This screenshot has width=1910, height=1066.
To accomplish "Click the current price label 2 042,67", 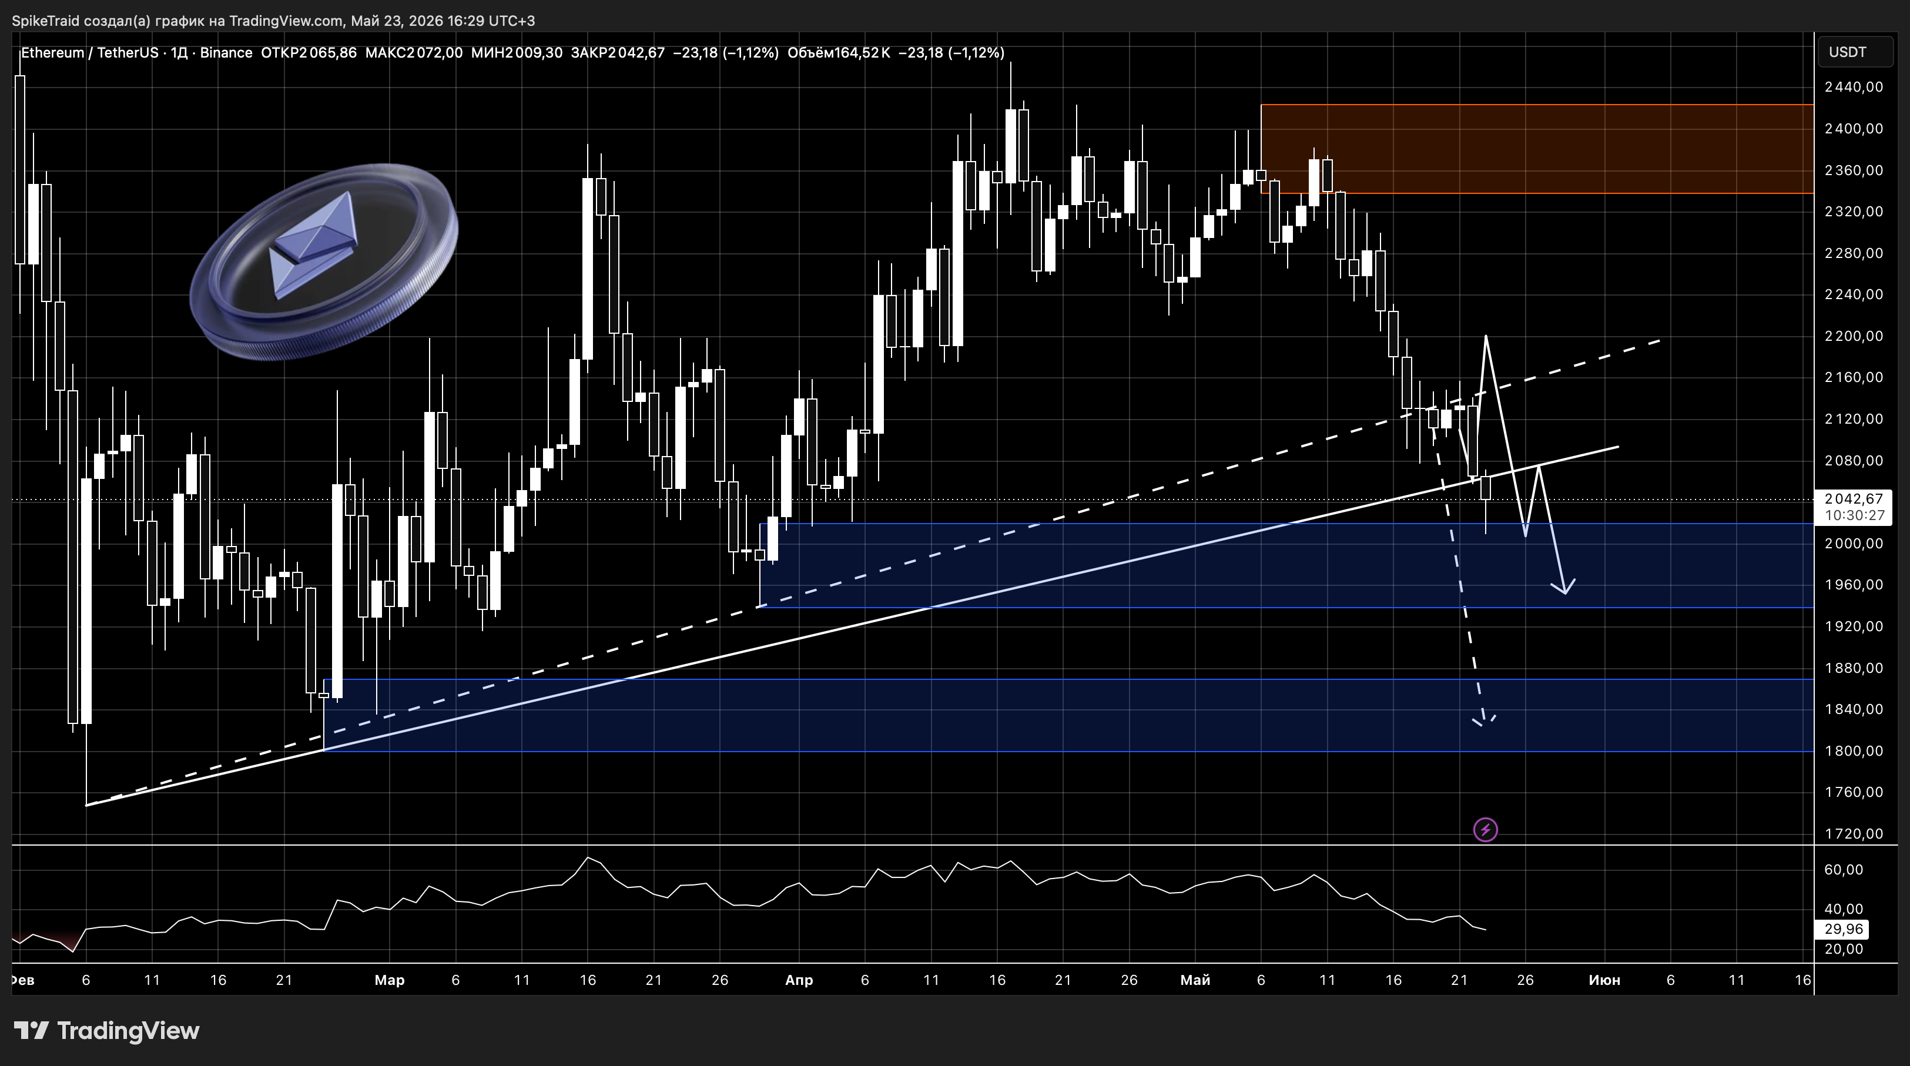I will coord(1854,499).
